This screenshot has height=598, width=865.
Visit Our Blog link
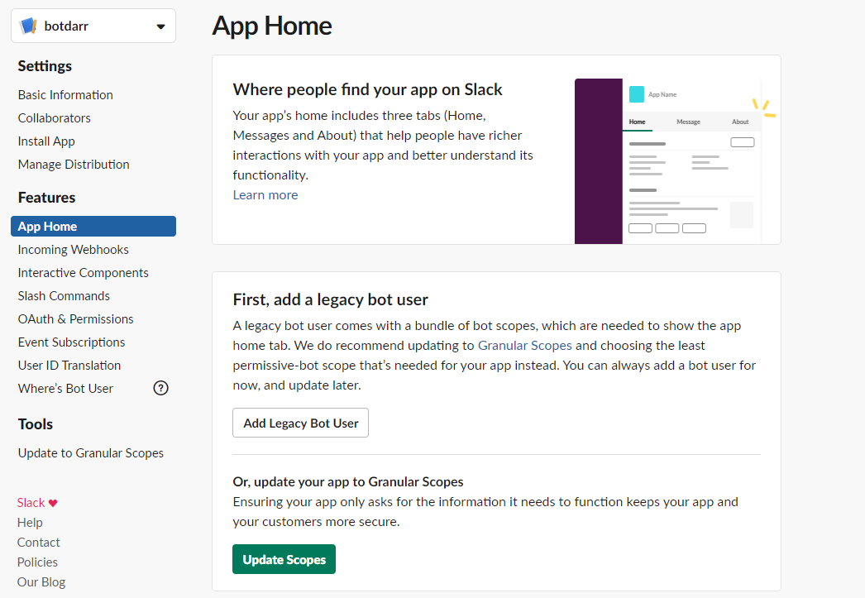point(41,582)
